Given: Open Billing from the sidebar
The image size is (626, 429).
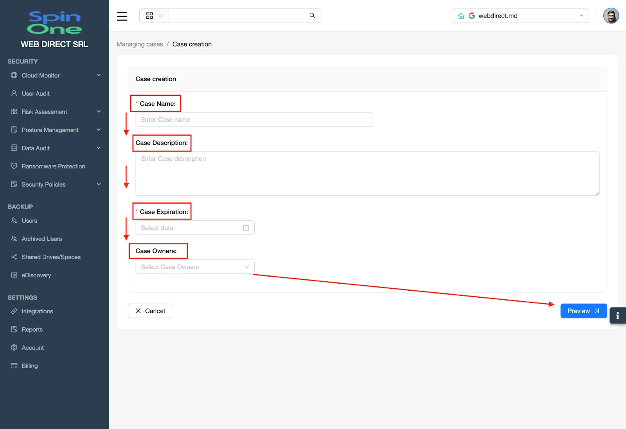Looking at the screenshot, I should tap(29, 366).
